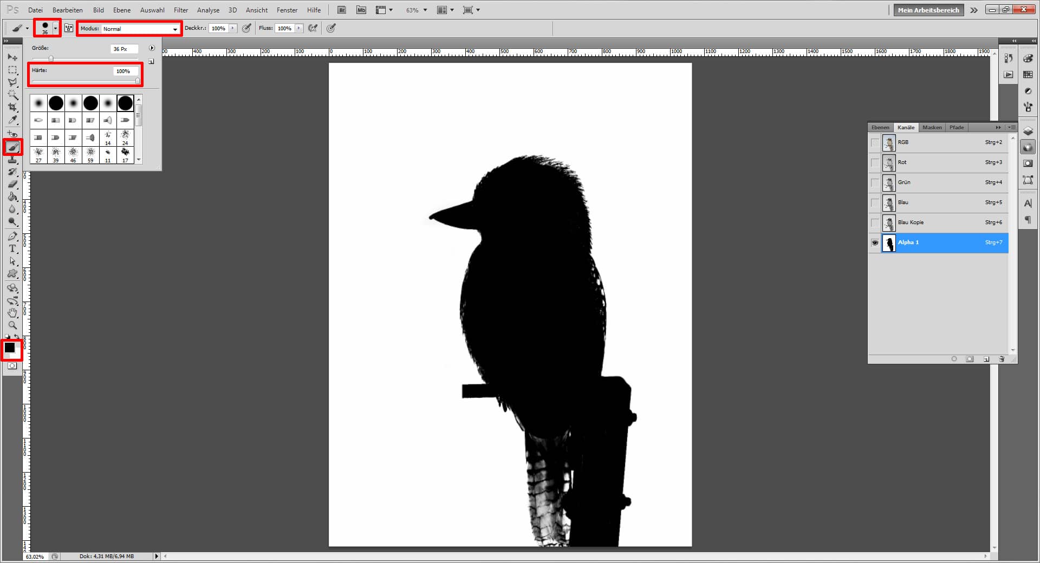
Task: Click the Mein Arbeitsbereich button
Action: tap(928, 10)
